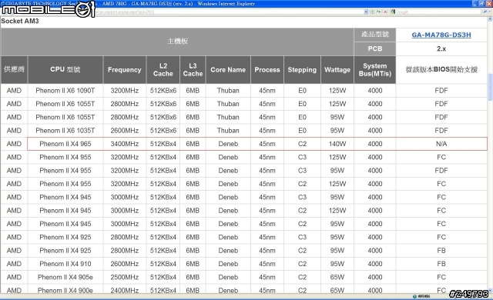Click Thuban in the X6 1090T row
This screenshot has height=300, width=493.
(228, 91)
